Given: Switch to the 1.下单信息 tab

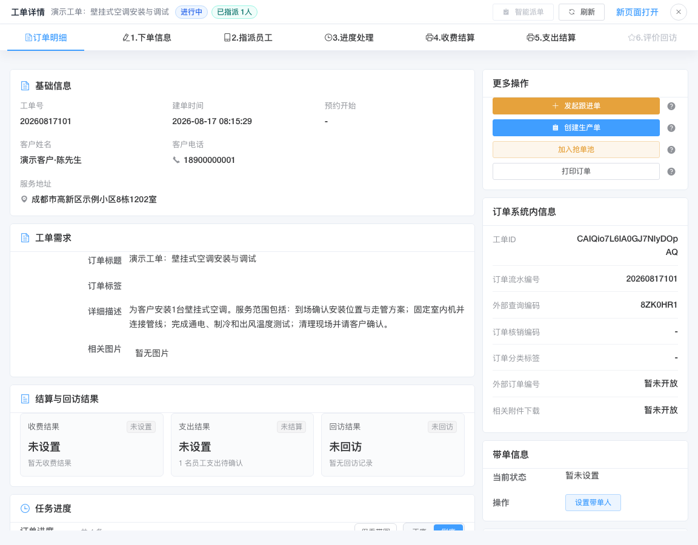Looking at the screenshot, I should [147, 38].
